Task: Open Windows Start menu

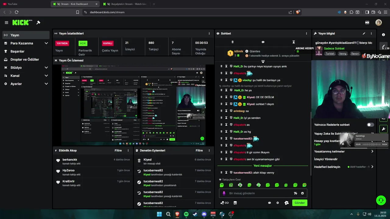Action: click(x=159, y=214)
